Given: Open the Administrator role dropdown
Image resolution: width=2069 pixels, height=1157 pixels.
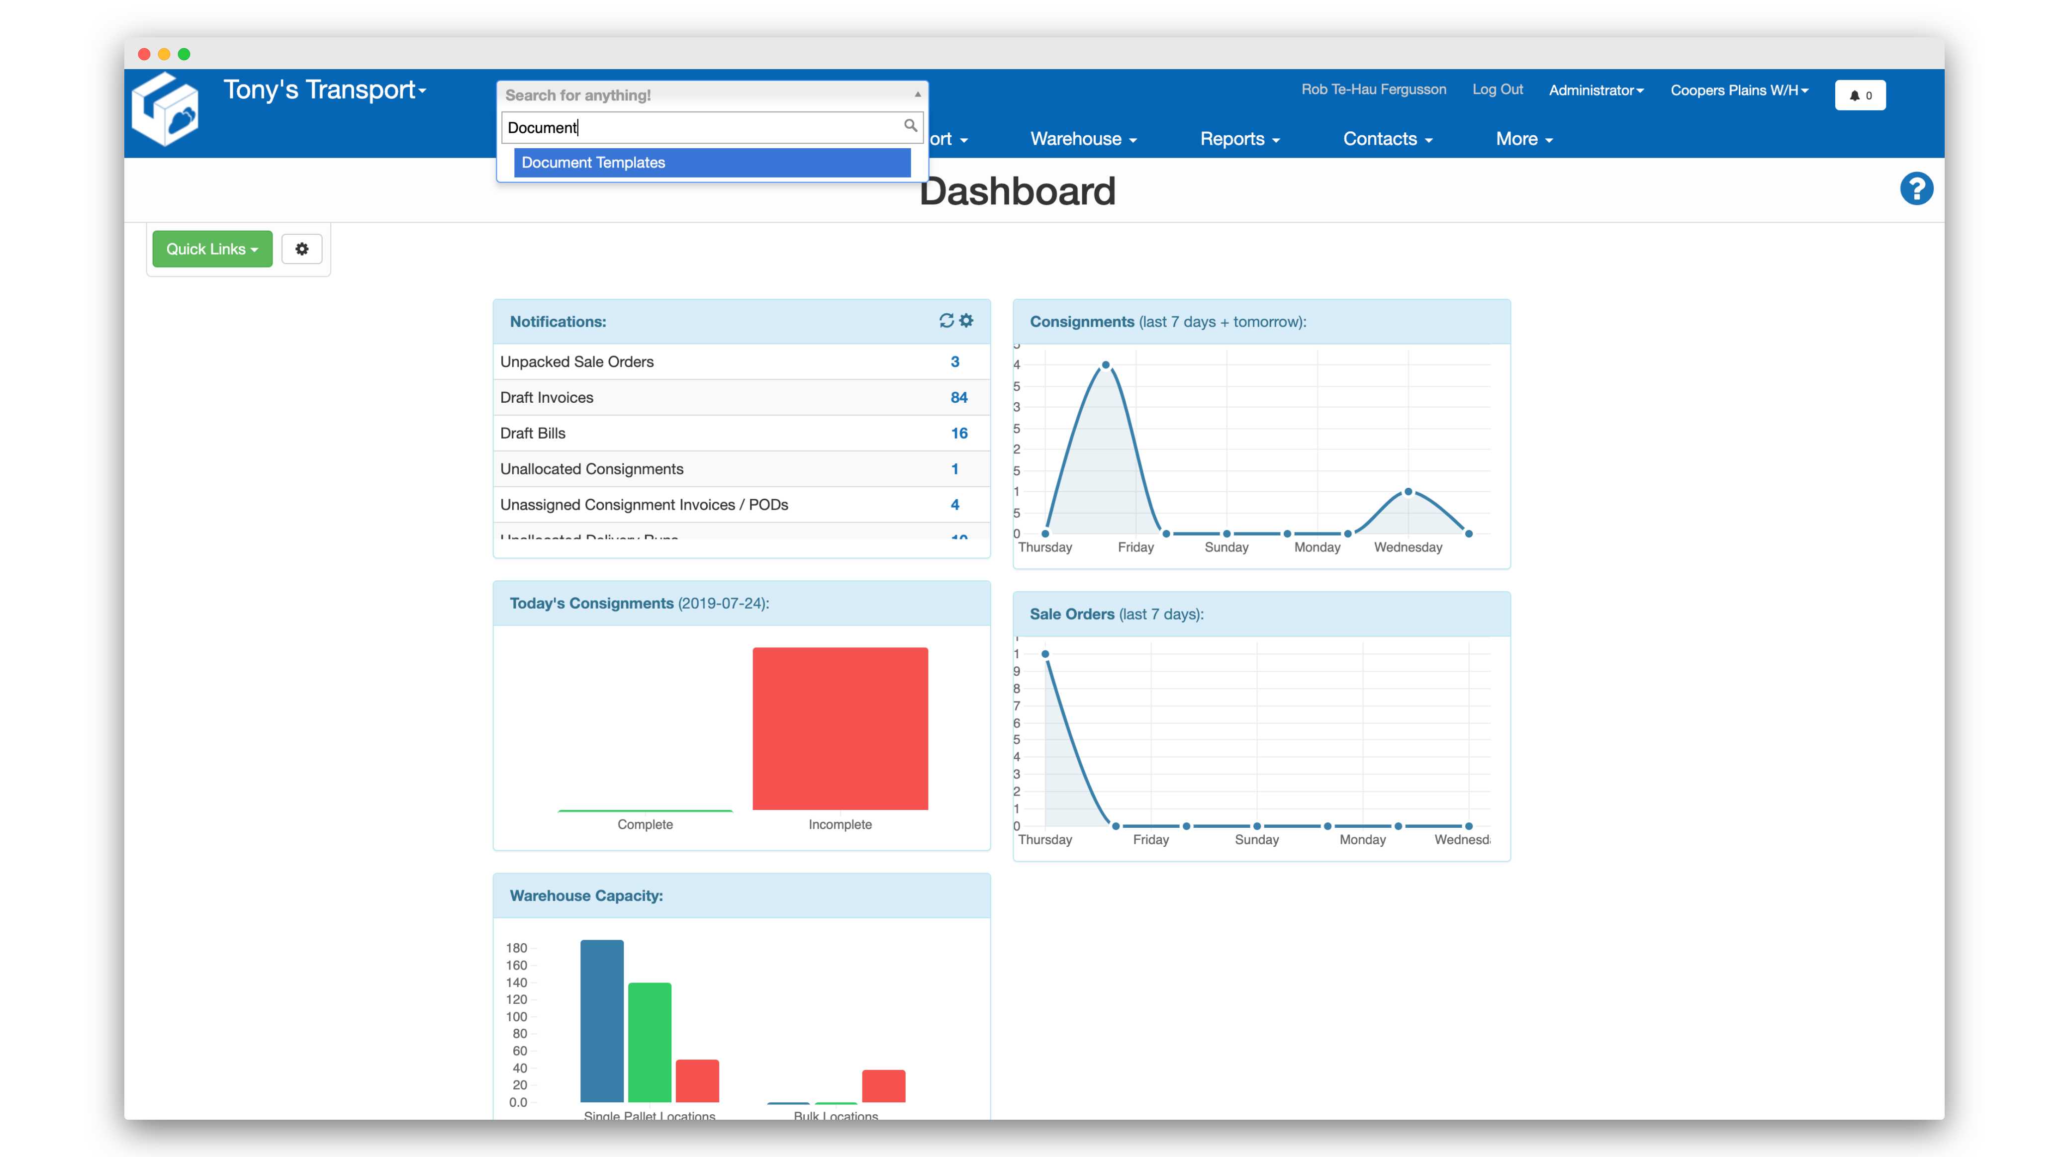Looking at the screenshot, I should click(1595, 90).
